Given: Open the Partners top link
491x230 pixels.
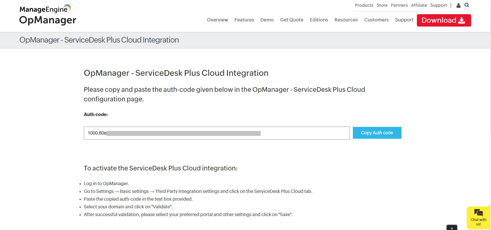Looking at the screenshot, I should pyautogui.click(x=399, y=5).
